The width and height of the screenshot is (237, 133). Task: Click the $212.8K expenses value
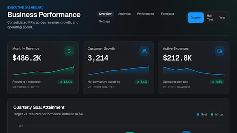pyautogui.click(x=177, y=58)
